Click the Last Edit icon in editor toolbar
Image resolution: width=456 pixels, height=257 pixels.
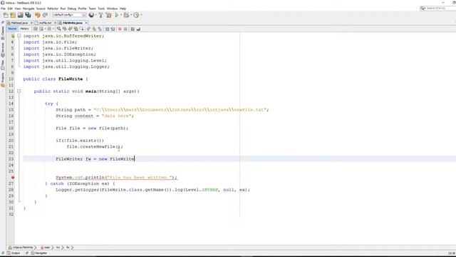pos(36,29)
